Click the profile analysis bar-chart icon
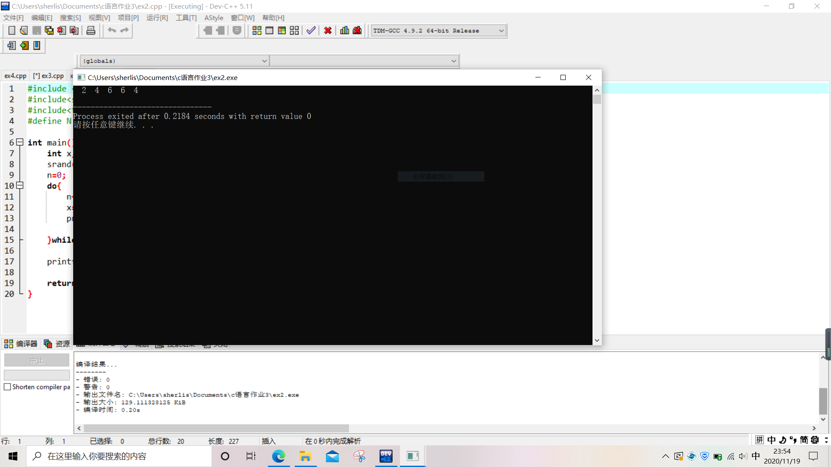 pyautogui.click(x=345, y=30)
